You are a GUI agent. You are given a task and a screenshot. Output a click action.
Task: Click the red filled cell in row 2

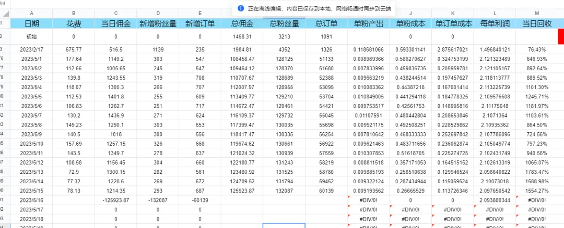[561, 36]
